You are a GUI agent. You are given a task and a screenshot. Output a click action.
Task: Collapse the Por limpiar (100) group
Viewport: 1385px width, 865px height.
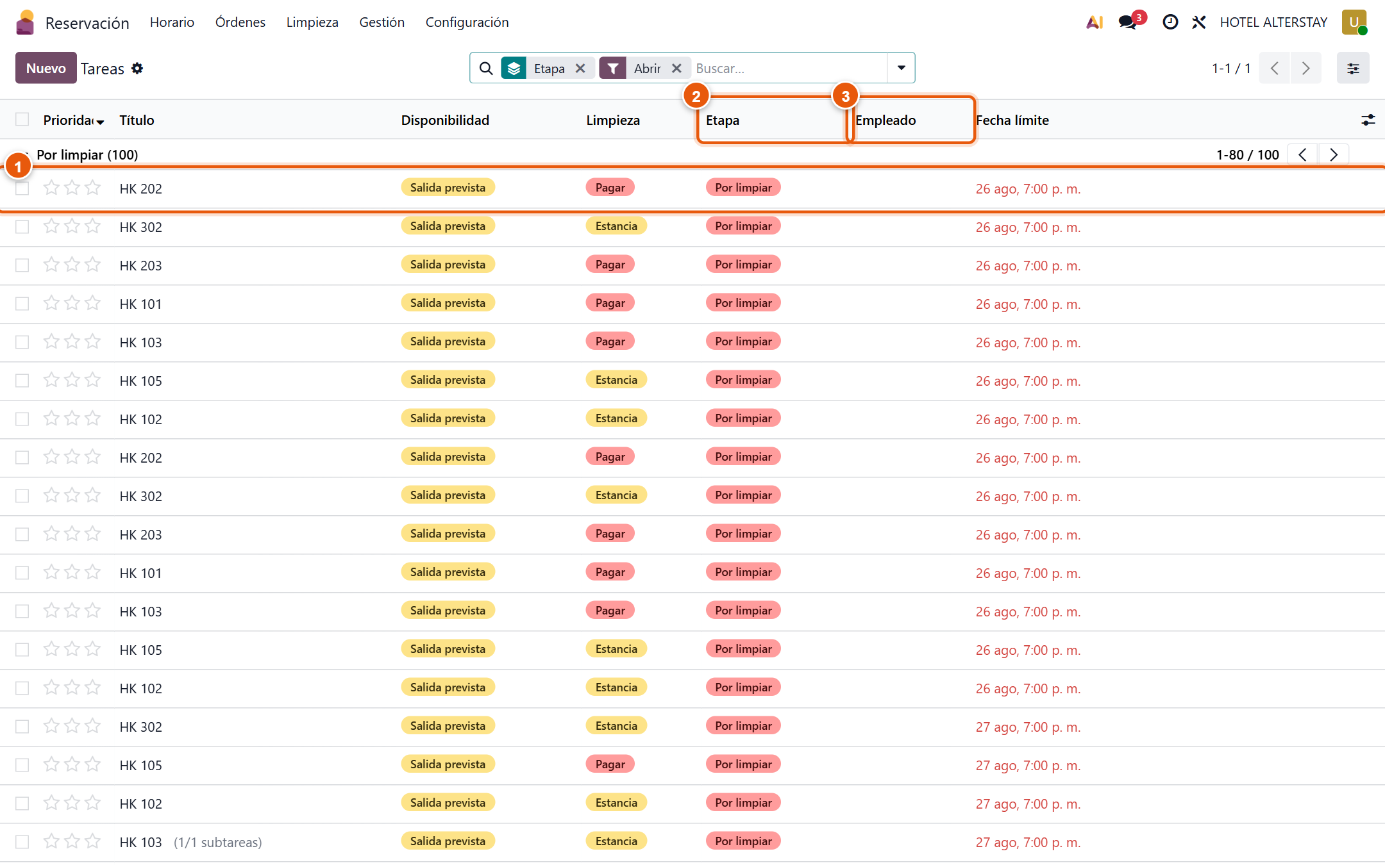(87, 155)
